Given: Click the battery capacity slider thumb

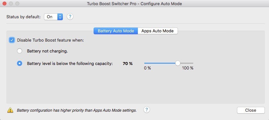Looking at the screenshot, I should [x=178, y=63].
